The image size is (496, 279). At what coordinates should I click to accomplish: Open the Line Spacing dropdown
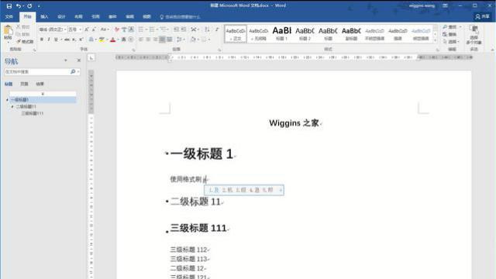pos(181,40)
